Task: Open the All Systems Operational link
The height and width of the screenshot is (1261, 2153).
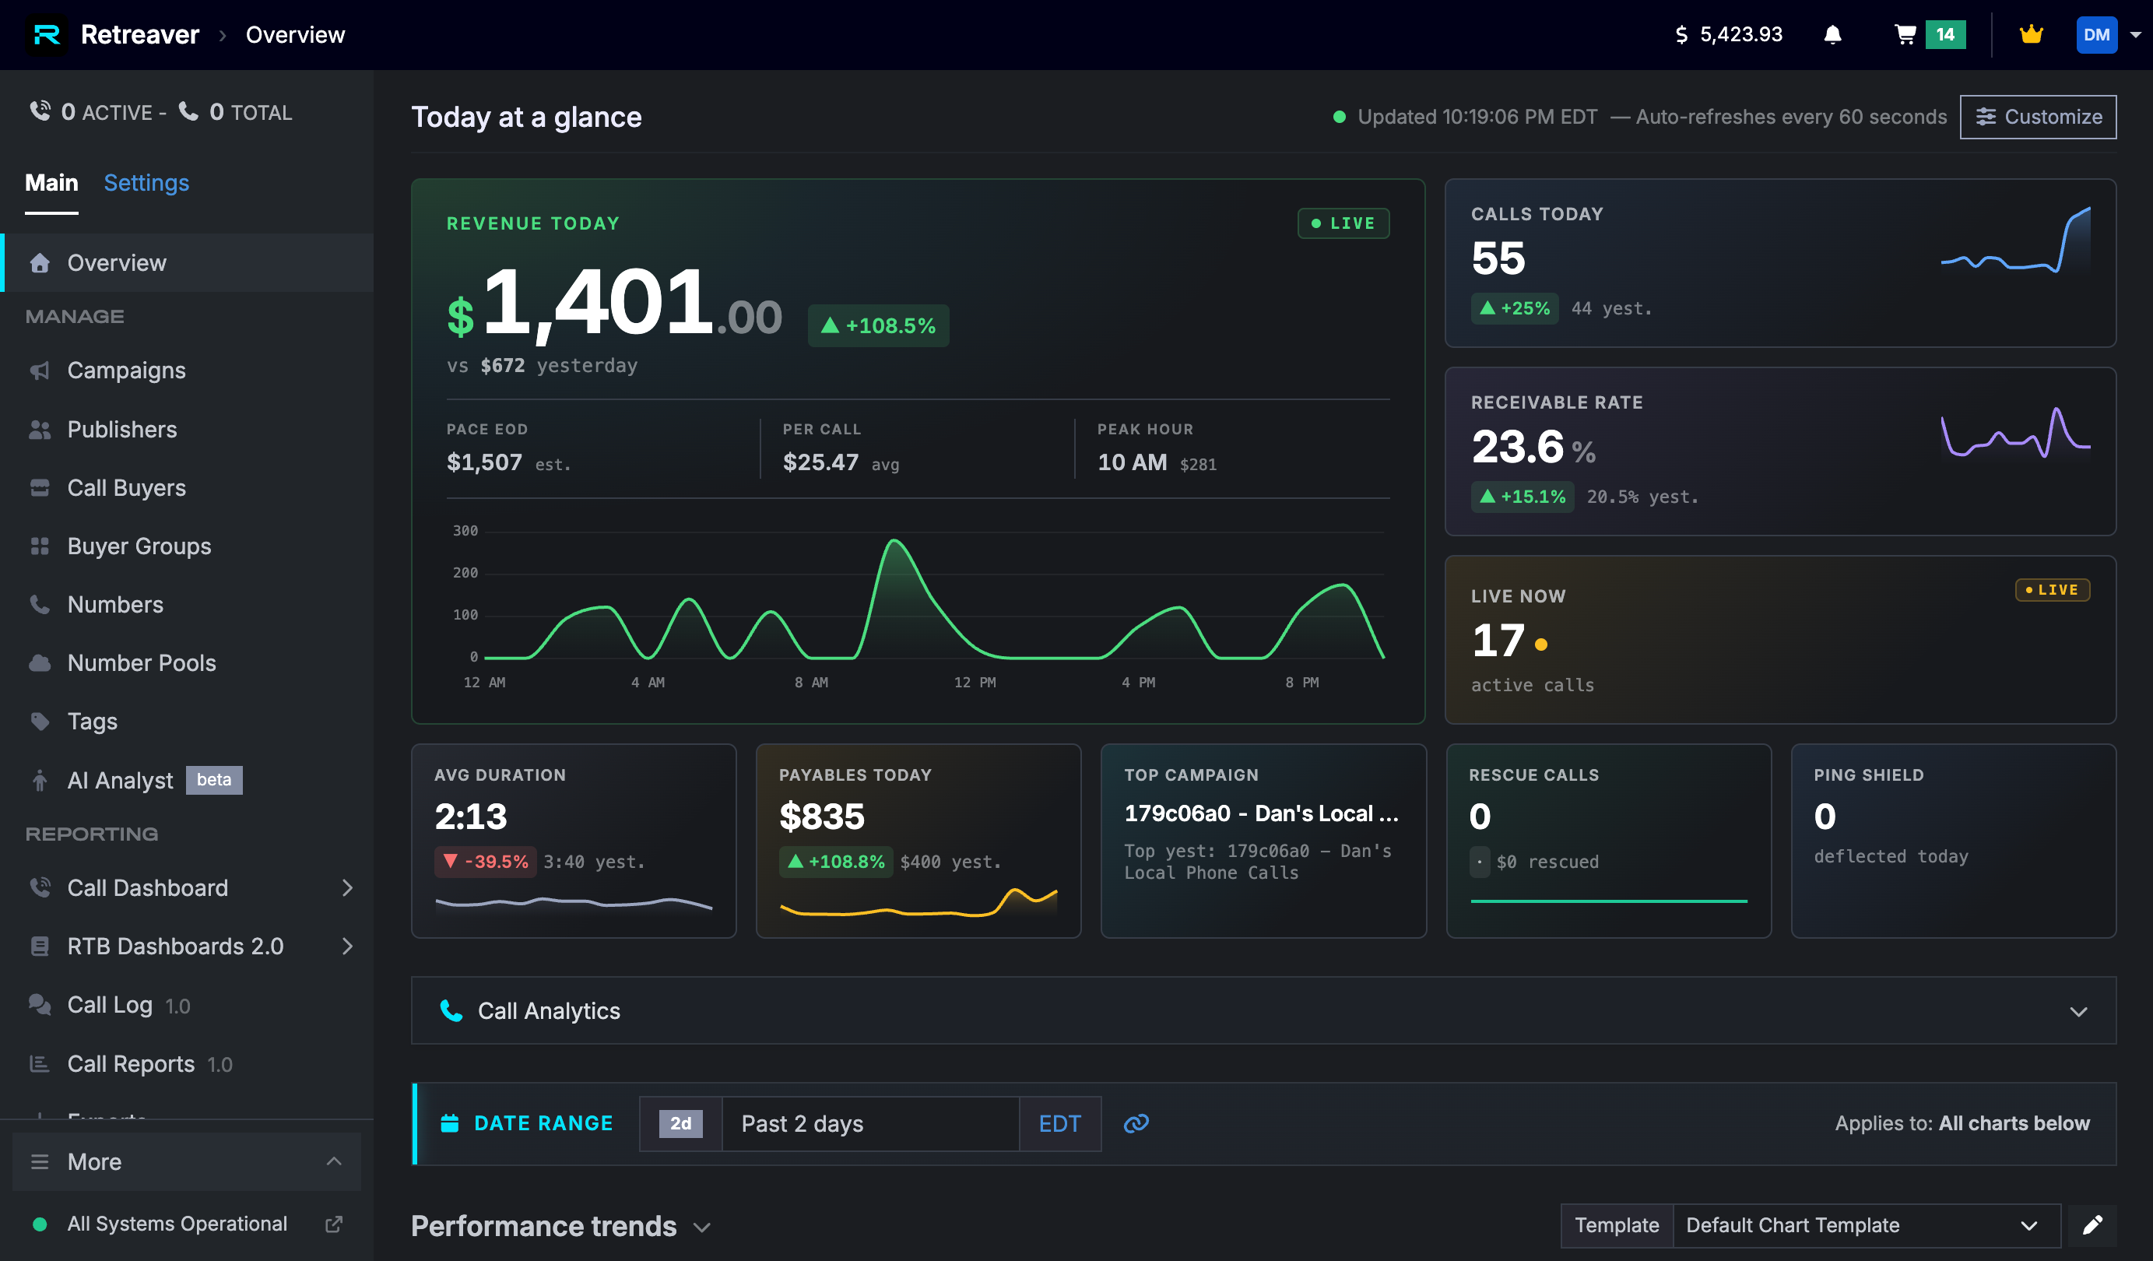Action: click(x=177, y=1224)
